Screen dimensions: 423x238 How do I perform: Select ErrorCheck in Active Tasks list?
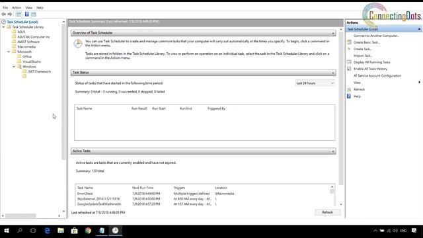[x=85, y=194]
